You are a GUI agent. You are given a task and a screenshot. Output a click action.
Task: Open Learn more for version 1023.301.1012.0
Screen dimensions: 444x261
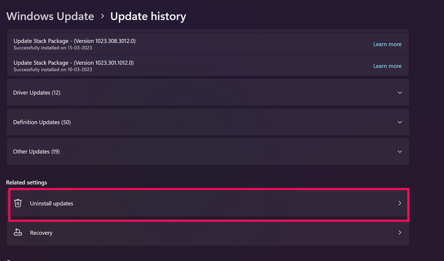[387, 66]
